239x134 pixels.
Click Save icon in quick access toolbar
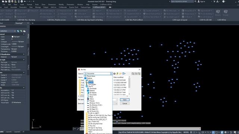tap(9, 1)
